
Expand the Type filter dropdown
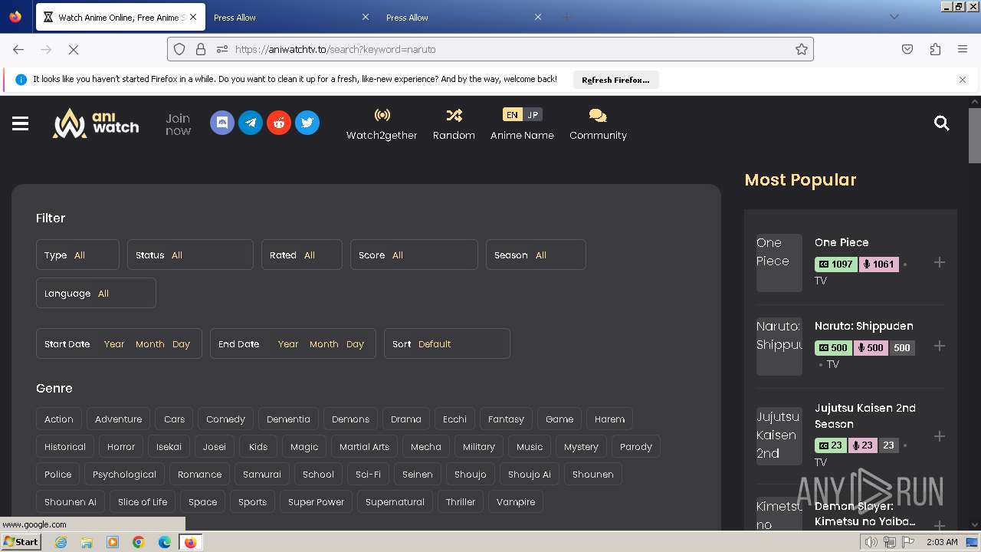click(77, 255)
